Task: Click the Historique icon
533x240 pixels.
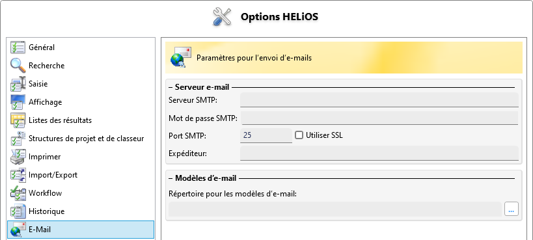Action: [x=18, y=211]
